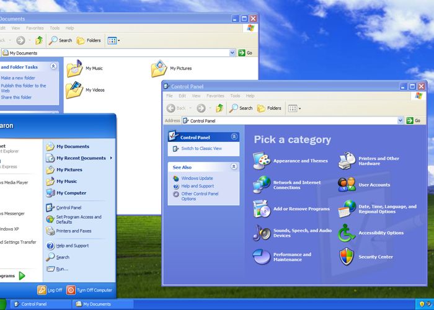
Task: Open the Appearance and Themes category icon
Action: coord(262,161)
